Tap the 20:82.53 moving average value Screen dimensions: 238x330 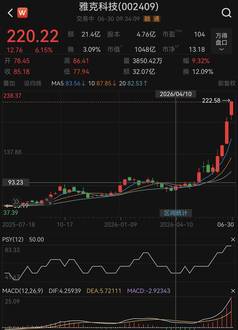click(133, 83)
